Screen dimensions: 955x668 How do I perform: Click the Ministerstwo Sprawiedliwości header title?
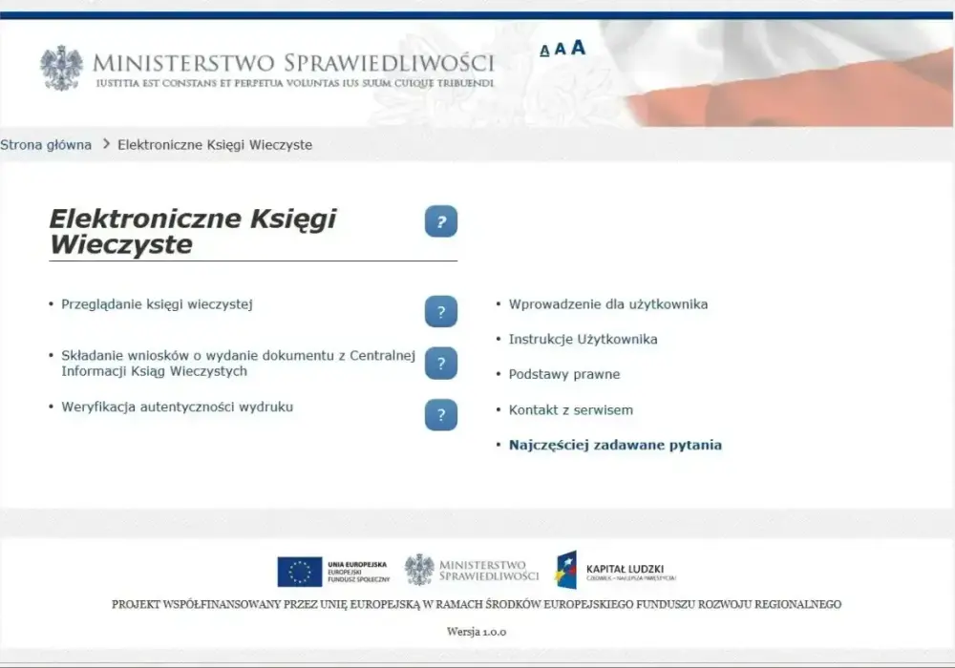pyautogui.click(x=293, y=63)
